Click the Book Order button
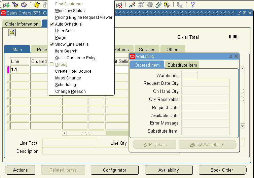The height and width of the screenshot is (178, 254). pos(222,170)
